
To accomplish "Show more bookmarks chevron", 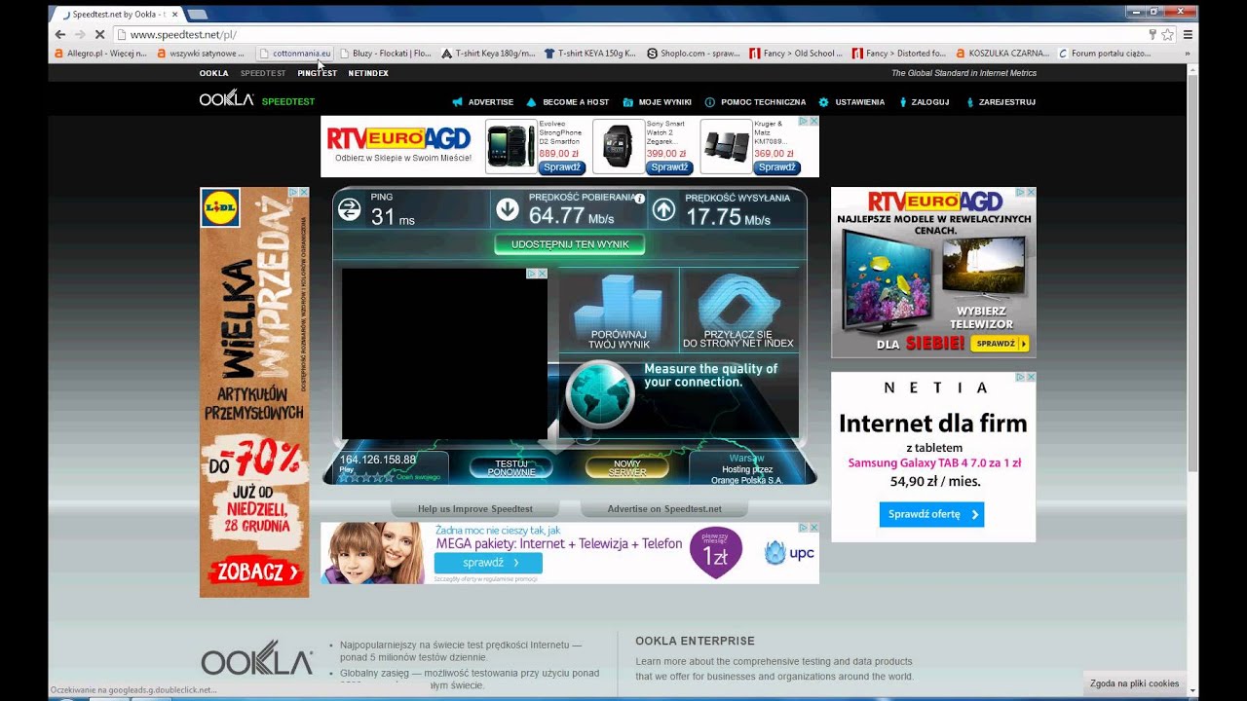I will point(1187,54).
